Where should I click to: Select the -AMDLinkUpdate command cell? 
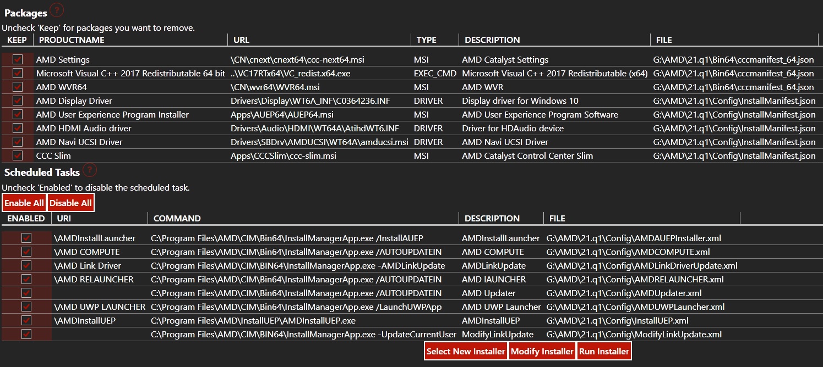[x=298, y=265]
